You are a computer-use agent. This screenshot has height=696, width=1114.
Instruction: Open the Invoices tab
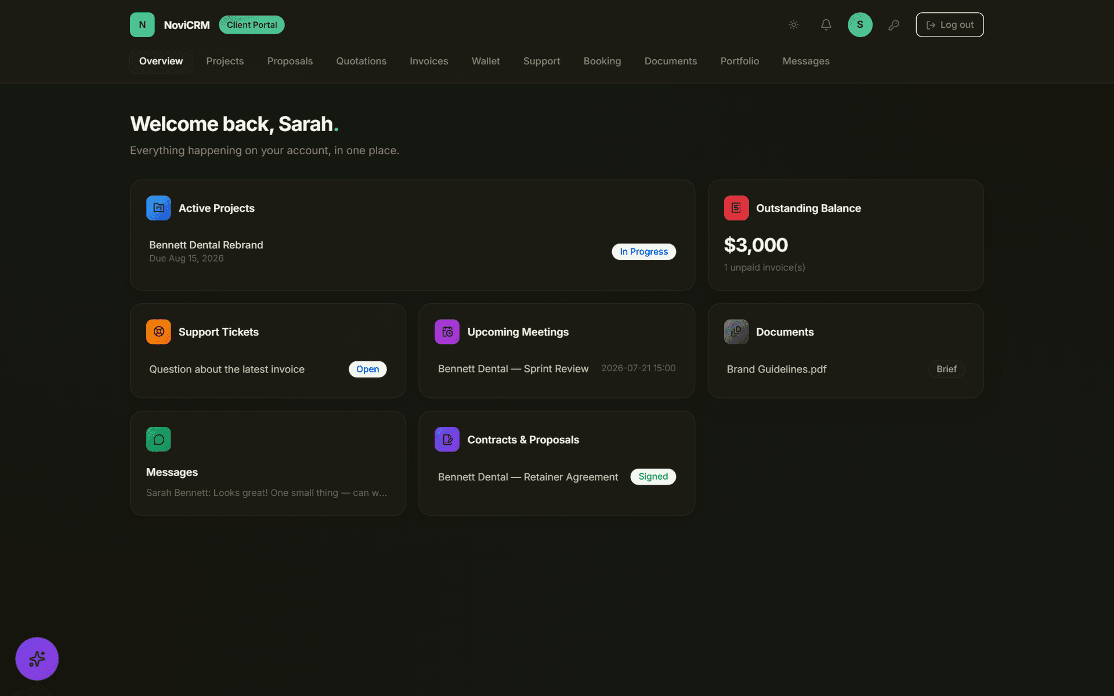pos(429,61)
